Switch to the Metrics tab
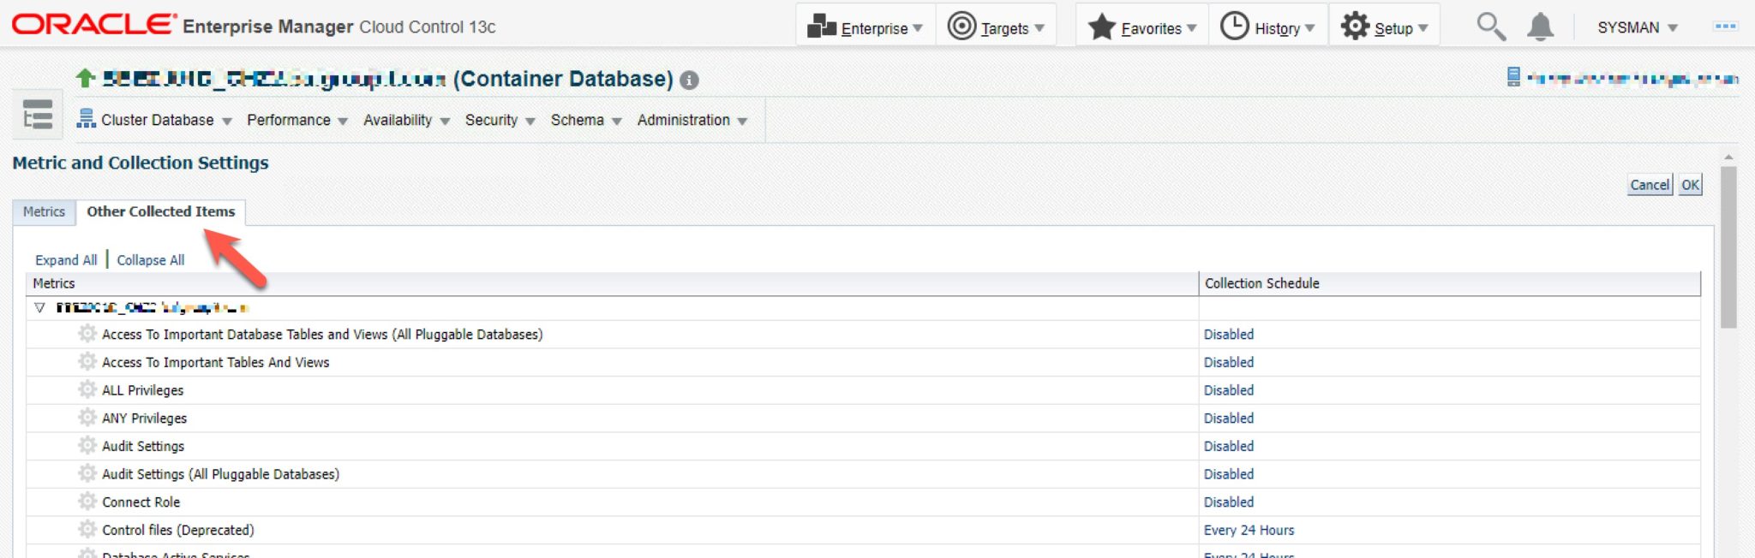 44,212
